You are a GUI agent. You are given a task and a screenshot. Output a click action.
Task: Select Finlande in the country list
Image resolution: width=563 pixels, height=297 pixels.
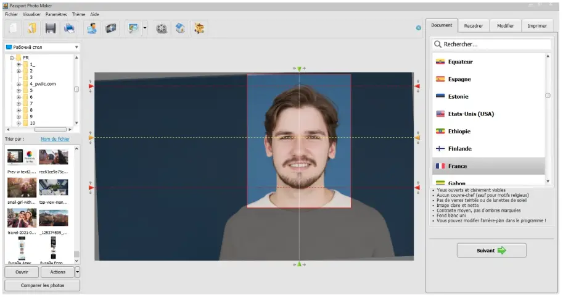[x=488, y=148]
